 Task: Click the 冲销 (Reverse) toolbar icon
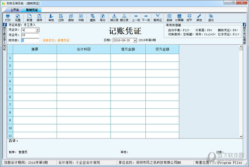pyautogui.click(x=81, y=18)
